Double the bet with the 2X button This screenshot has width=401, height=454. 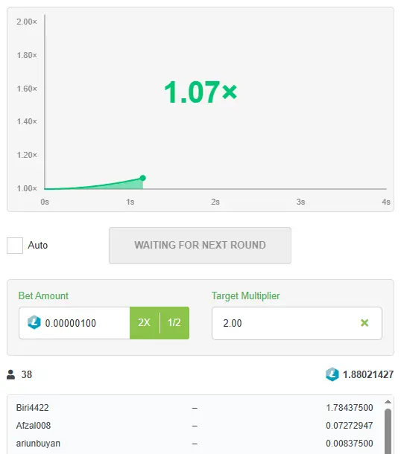tap(145, 323)
